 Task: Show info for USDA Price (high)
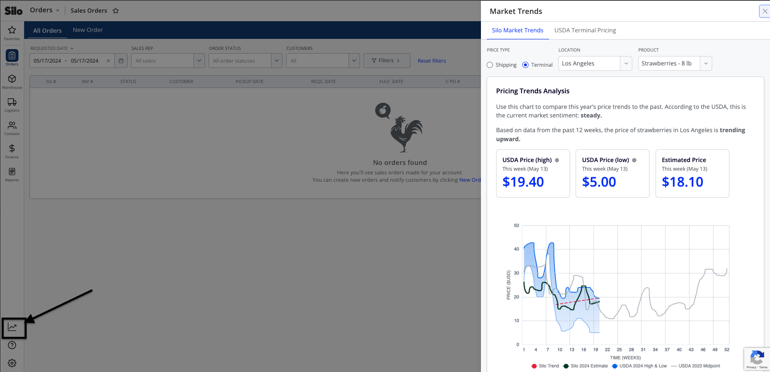point(557,160)
